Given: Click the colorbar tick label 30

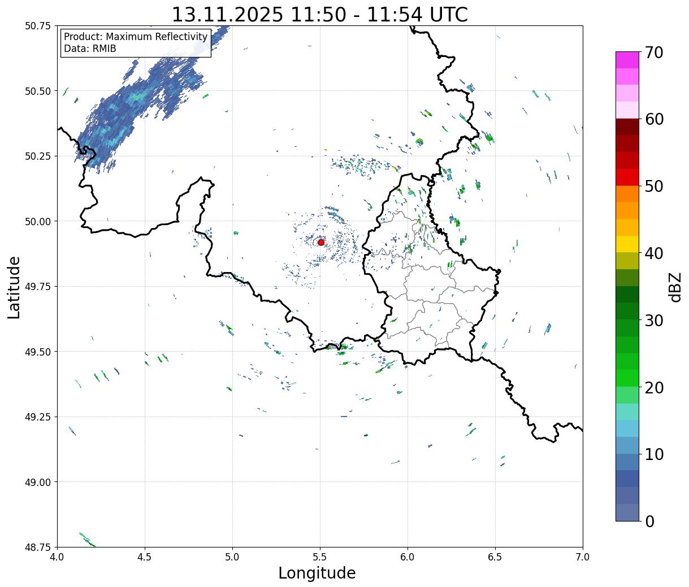Looking at the screenshot, I should 653,320.
